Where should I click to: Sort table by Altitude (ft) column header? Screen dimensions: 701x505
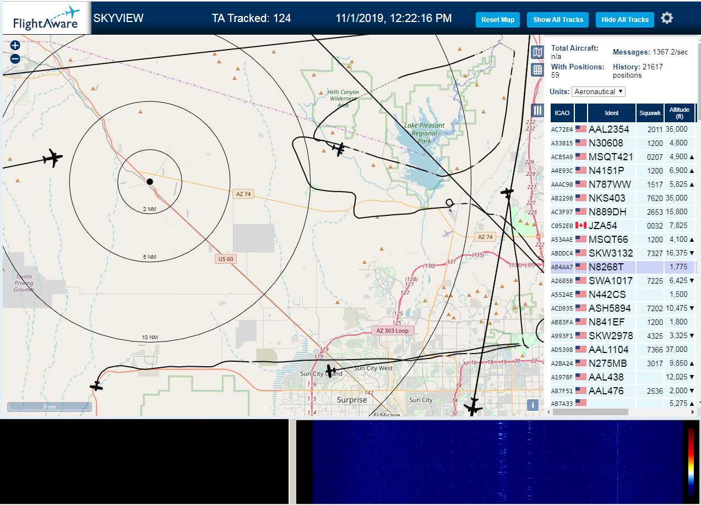[x=680, y=113]
